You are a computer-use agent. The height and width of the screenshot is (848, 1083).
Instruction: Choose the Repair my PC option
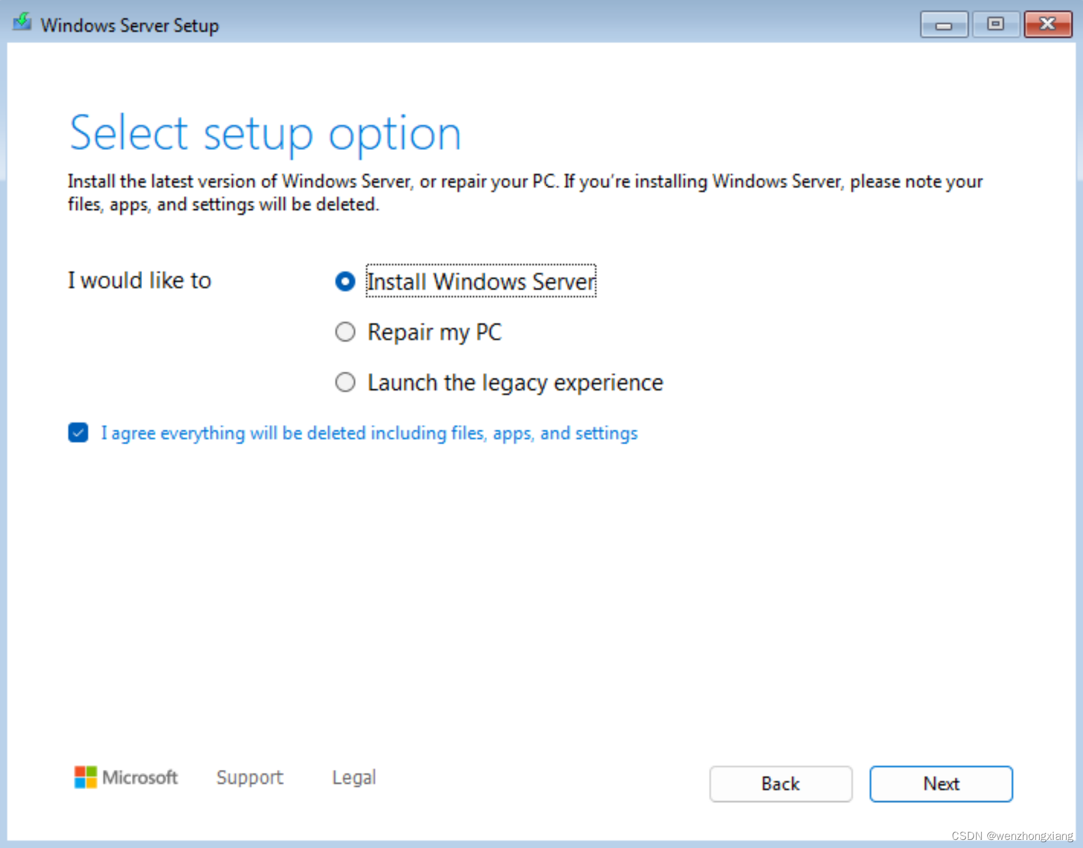click(345, 332)
